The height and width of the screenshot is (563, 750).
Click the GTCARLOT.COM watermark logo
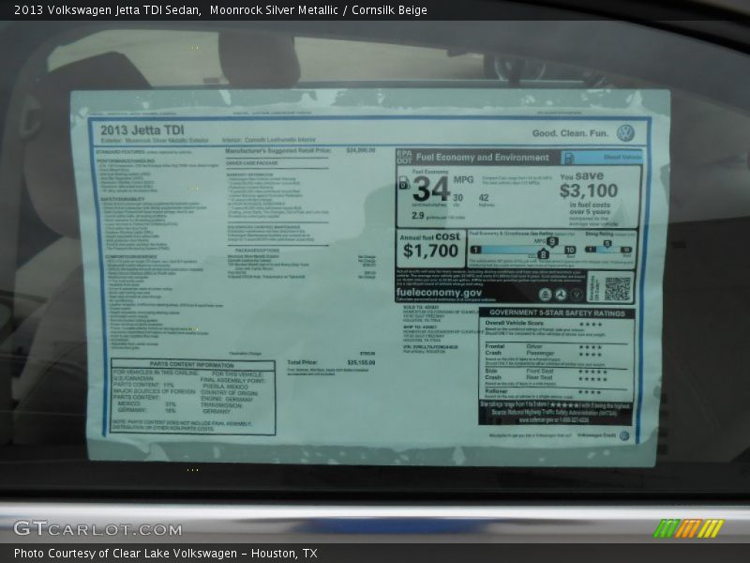97,528
